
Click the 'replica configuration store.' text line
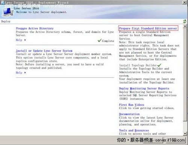(x=37, y=61)
